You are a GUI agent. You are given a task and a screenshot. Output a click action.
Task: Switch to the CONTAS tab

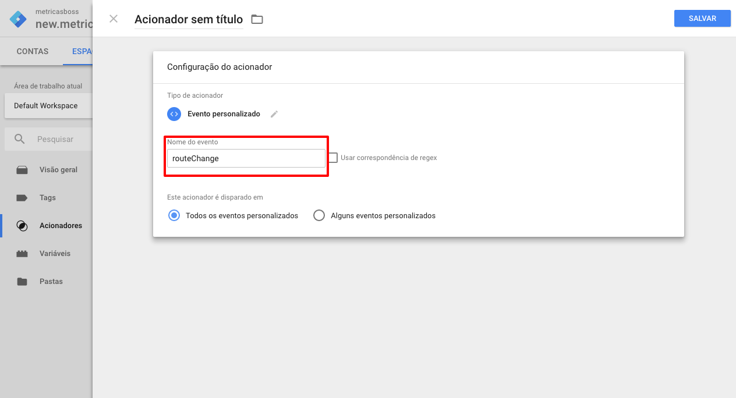click(x=33, y=51)
